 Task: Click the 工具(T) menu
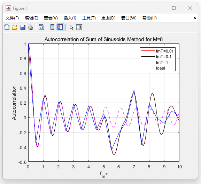89,18
